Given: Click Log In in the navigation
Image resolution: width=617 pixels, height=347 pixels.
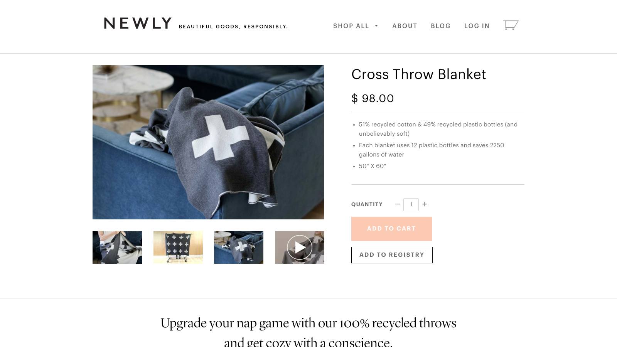Looking at the screenshot, I should point(477,26).
